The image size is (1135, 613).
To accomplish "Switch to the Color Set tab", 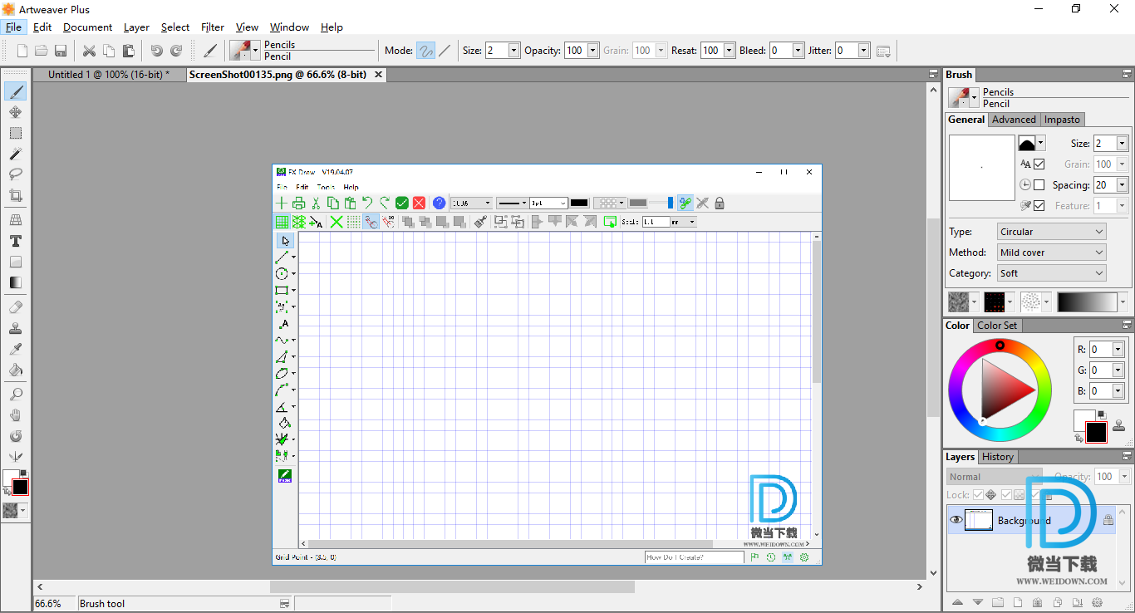I will pyautogui.click(x=997, y=326).
